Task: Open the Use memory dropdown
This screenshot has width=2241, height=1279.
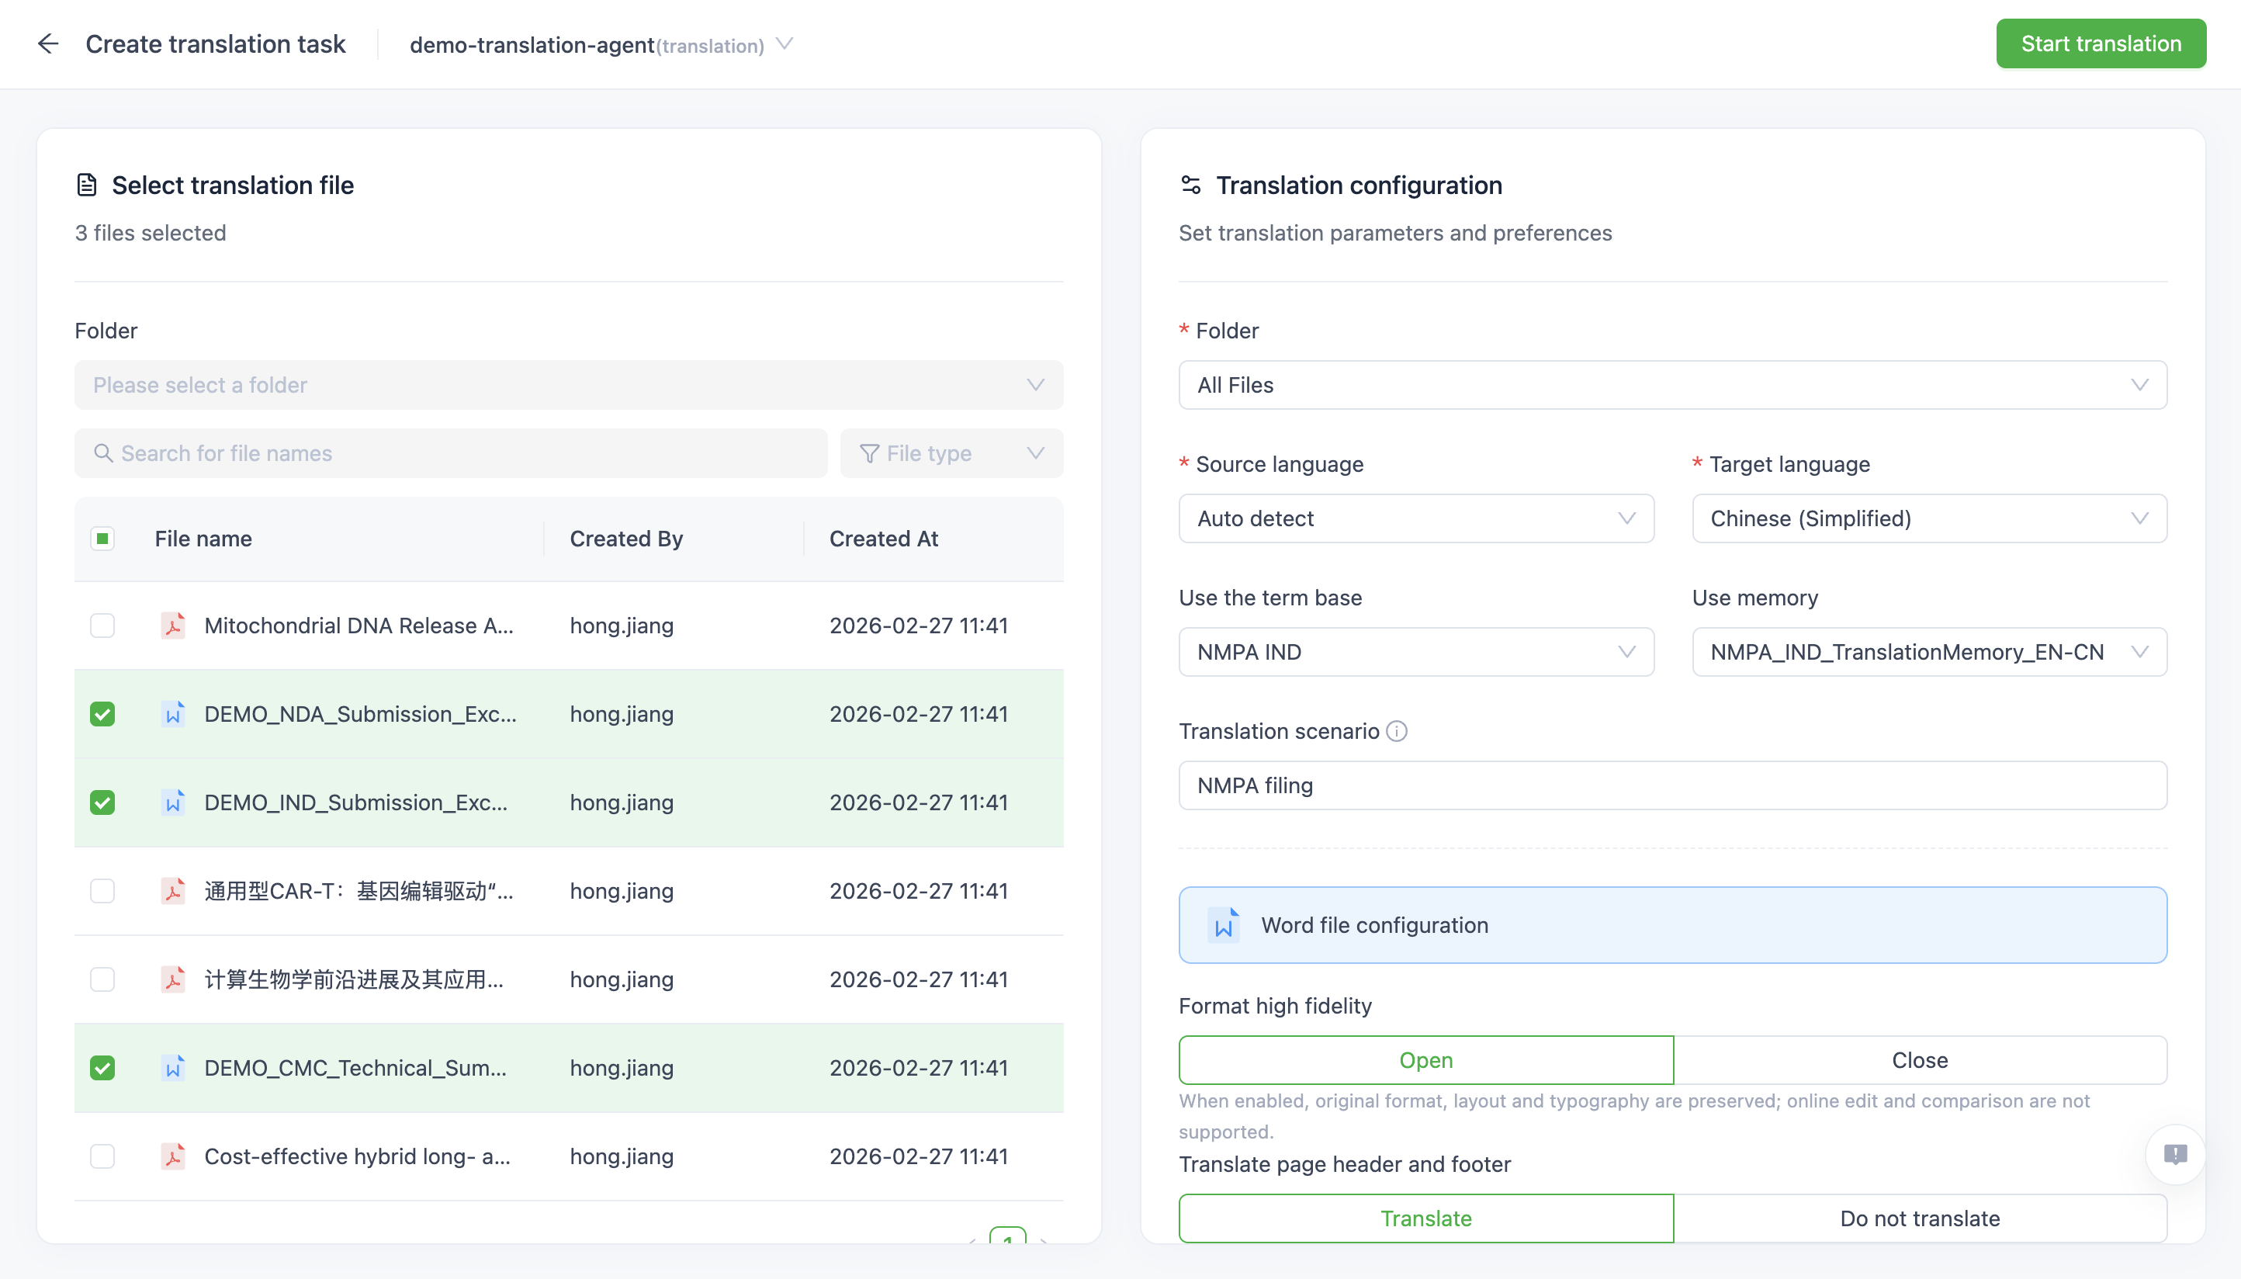Action: tap(1928, 652)
